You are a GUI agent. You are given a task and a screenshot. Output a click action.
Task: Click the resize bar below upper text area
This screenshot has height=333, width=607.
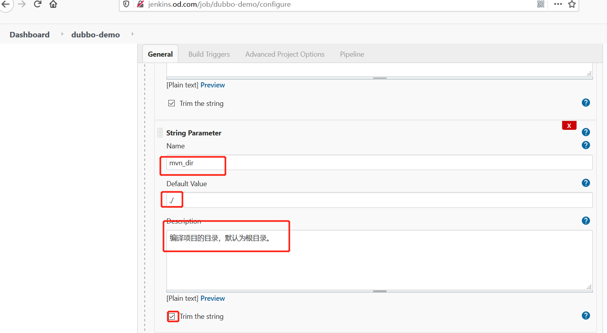[x=379, y=78]
